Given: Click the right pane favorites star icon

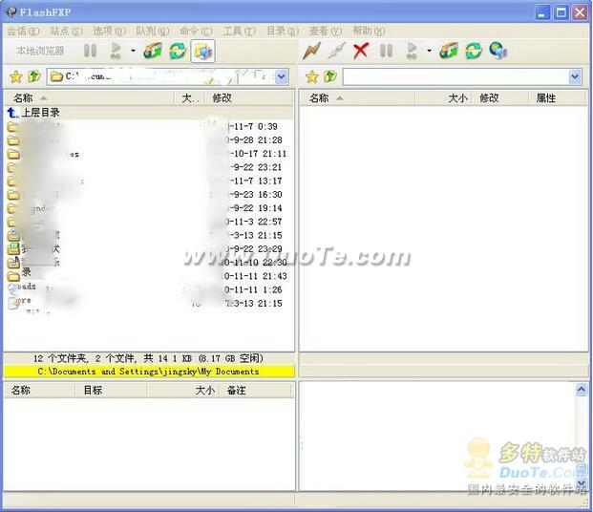Looking at the screenshot, I should [312, 76].
